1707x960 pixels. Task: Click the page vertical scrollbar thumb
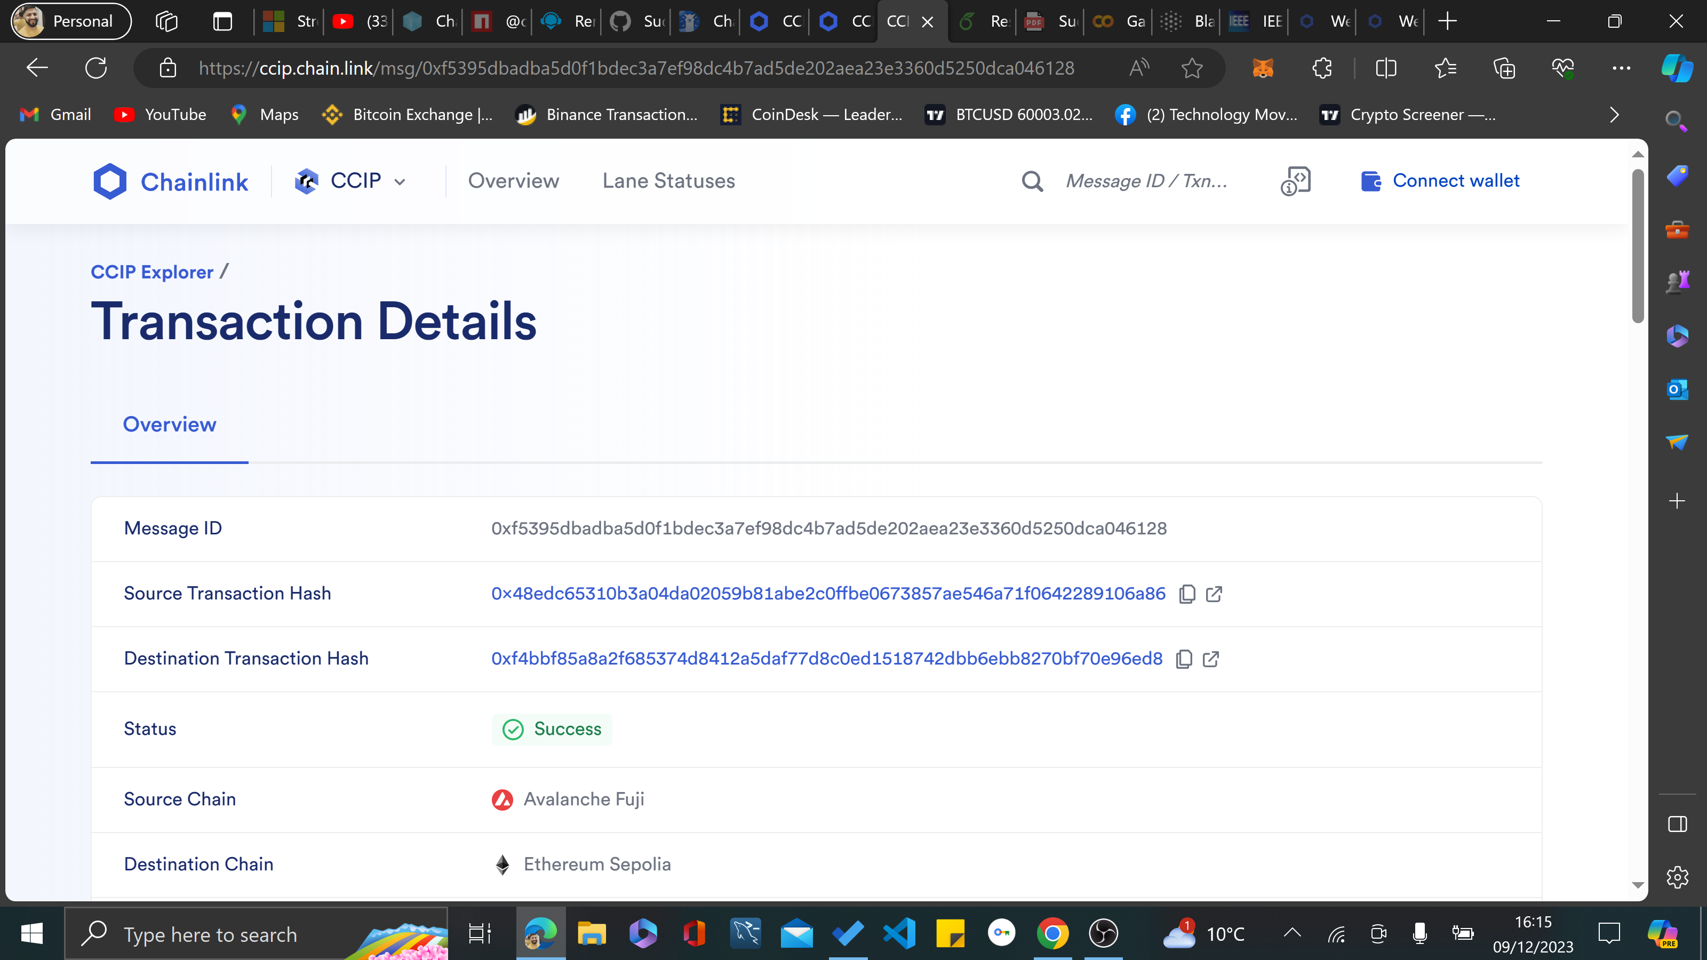point(1638,245)
